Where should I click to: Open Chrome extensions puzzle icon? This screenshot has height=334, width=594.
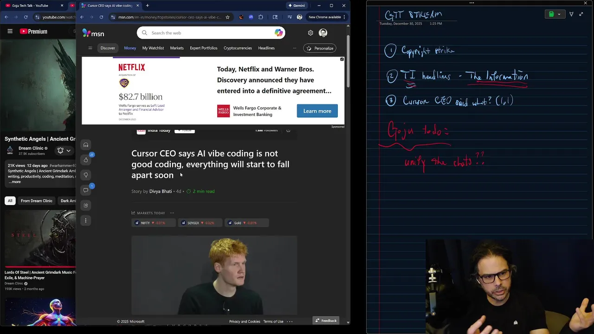pos(261,17)
